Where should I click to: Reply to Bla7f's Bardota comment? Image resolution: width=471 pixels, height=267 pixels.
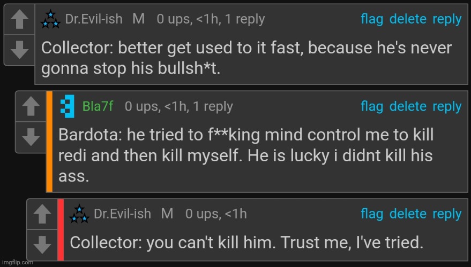(447, 107)
